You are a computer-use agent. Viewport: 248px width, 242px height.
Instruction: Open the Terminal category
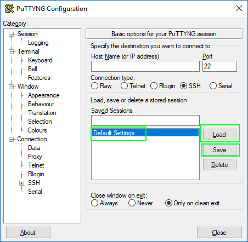tap(29, 51)
